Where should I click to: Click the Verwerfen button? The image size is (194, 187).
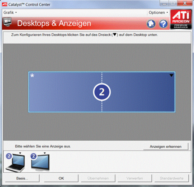135,178
